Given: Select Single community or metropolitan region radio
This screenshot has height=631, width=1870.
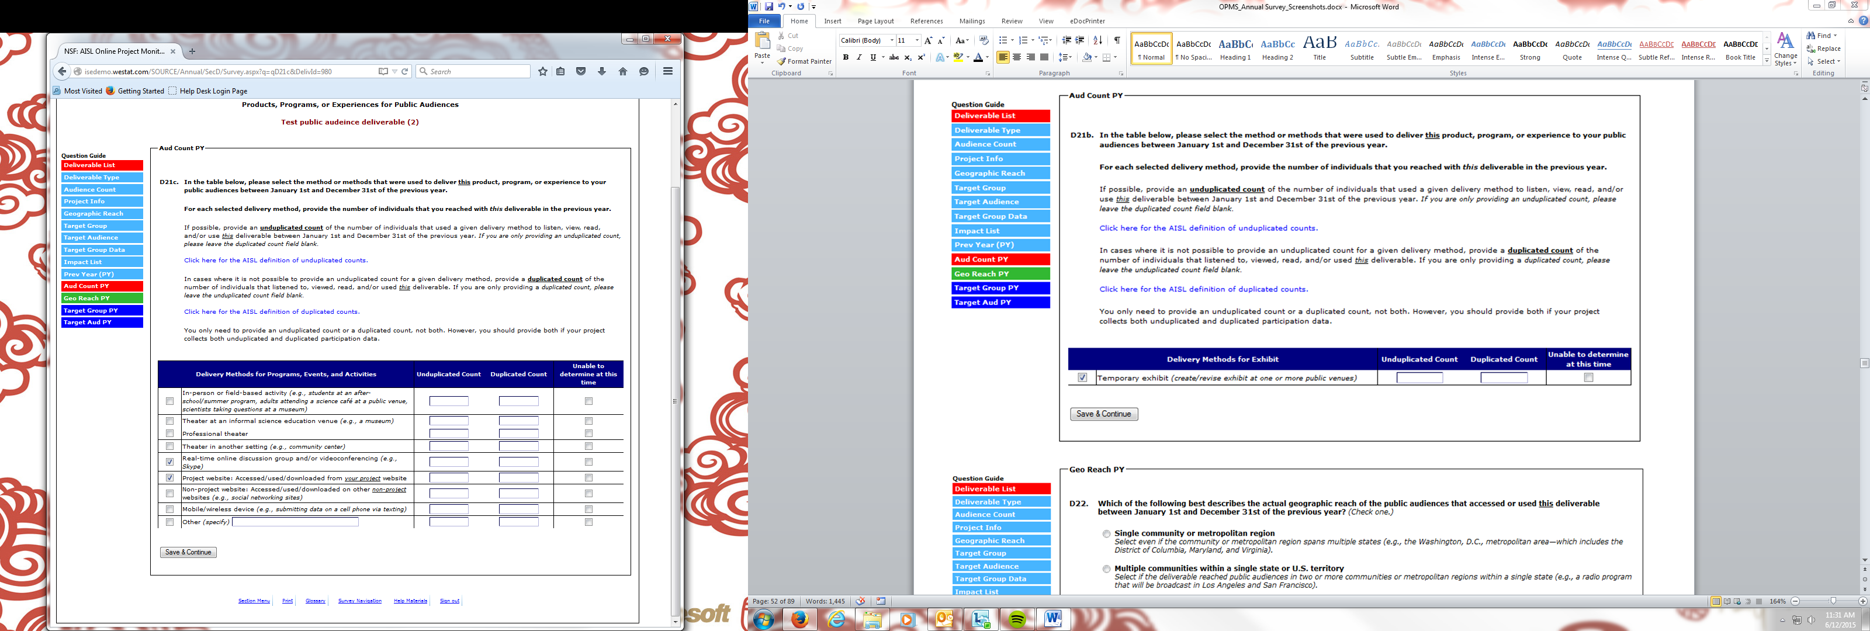Looking at the screenshot, I should pyautogui.click(x=1106, y=533).
